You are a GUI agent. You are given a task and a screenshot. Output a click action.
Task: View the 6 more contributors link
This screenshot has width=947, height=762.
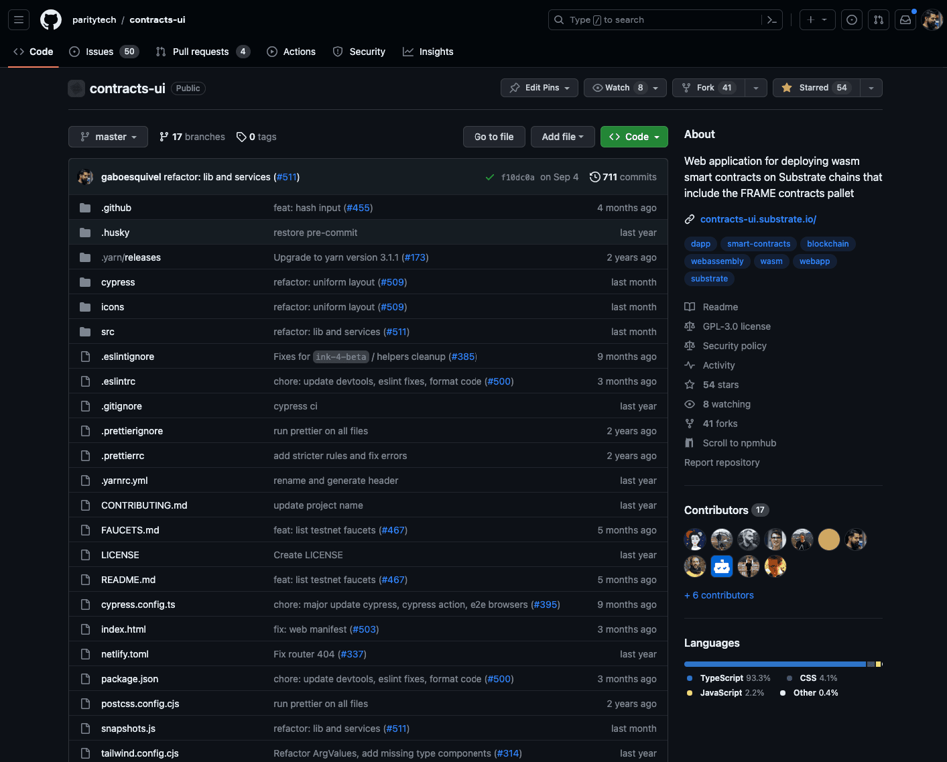(x=719, y=595)
